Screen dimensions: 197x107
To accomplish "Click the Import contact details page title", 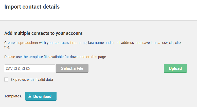I will 32,7.
